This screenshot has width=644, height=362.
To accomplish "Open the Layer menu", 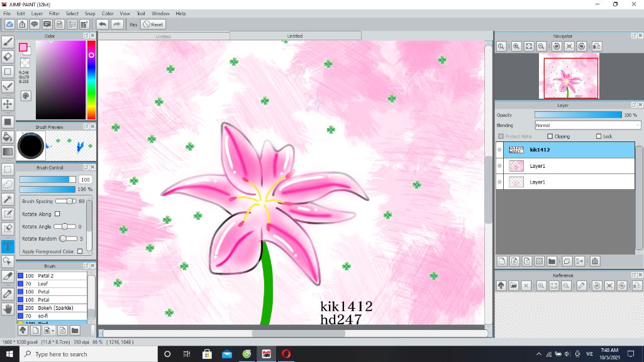I will point(37,14).
